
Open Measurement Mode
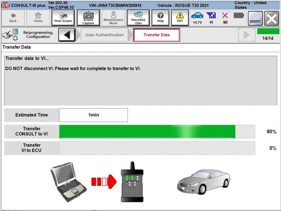coord(113,17)
